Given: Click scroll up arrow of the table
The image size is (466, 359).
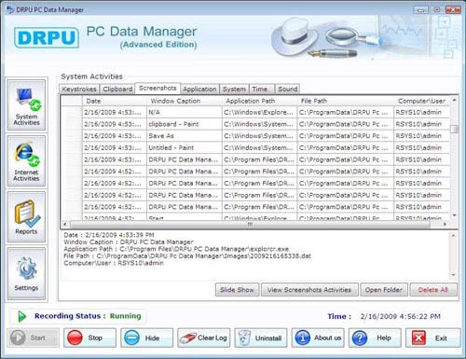Looking at the screenshot, I should point(454,100).
